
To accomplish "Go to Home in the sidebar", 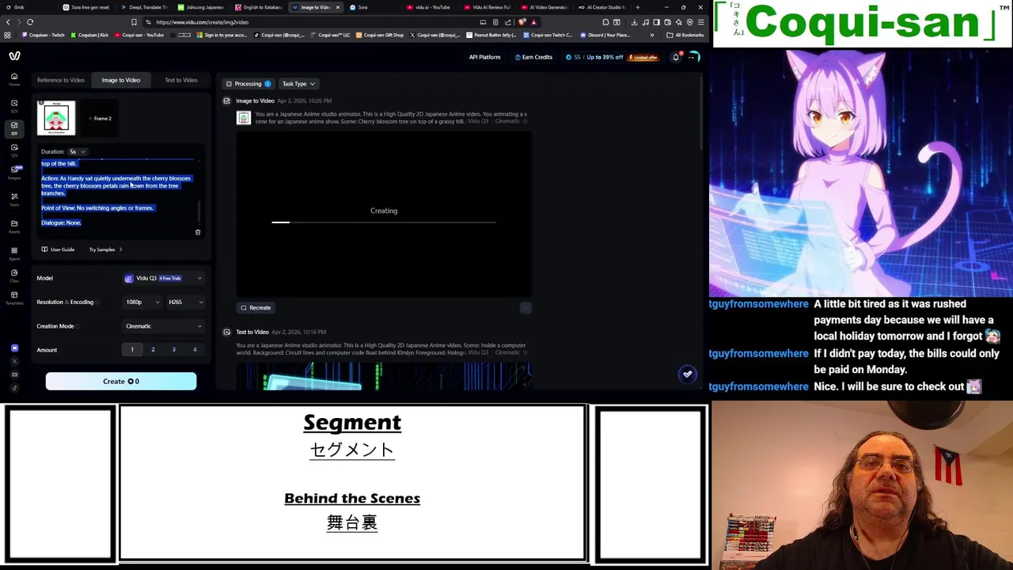I will [x=14, y=79].
